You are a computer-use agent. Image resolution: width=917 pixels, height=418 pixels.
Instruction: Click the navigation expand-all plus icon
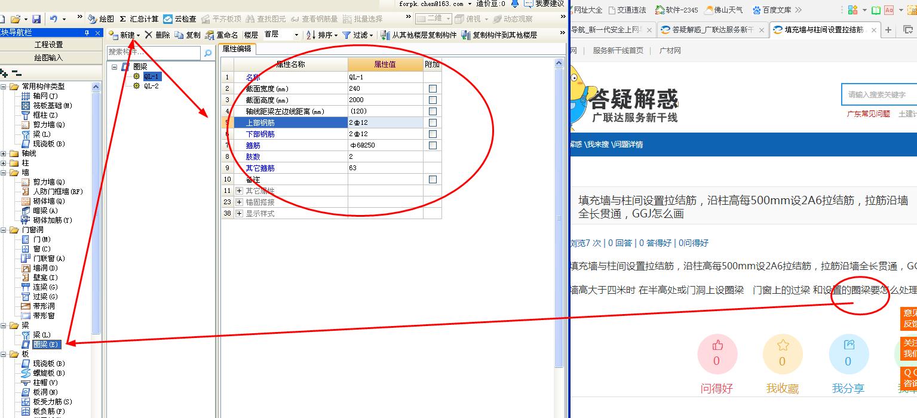[5, 73]
